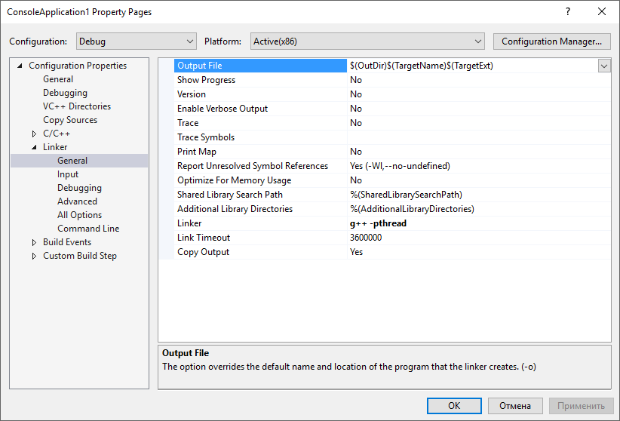
Task: Select the Copy Output property
Action: [x=260, y=252]
